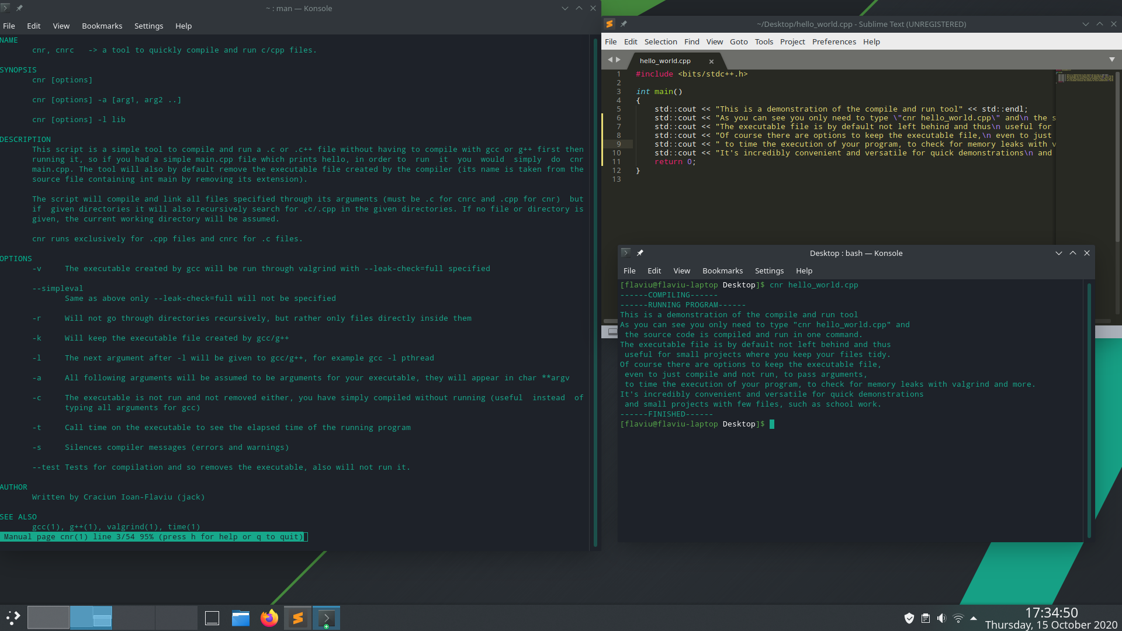Open the security shield tray icon
Viewport: 1122px width, 631px height.
[909, 618]
